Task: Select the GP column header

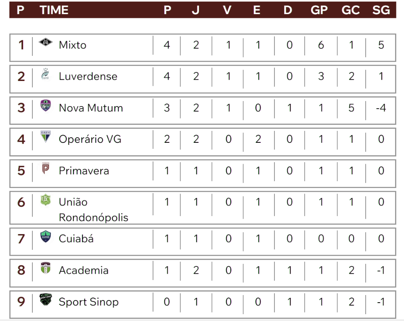Action: 319,10
